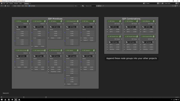Click the SDF Union node group icon

[x=120, y=21]
